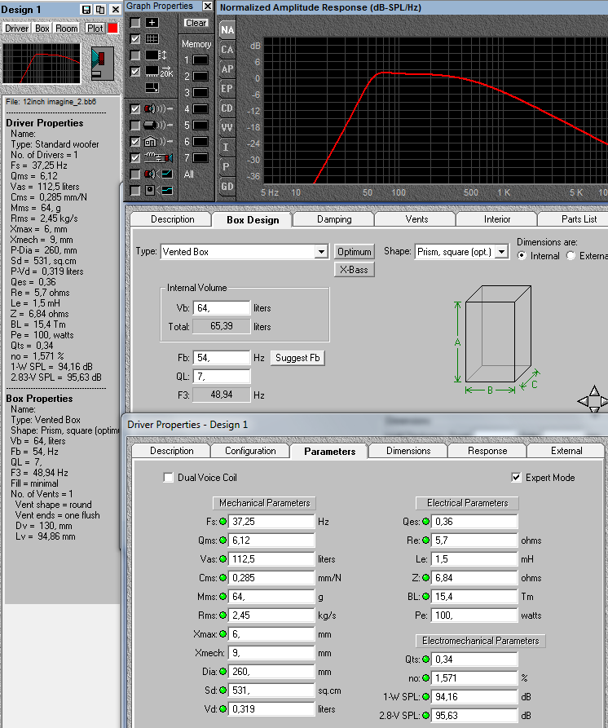The width and height of the screenshot is (608, 728).
Task: Click the save icon in Design 1 header
Action: coord(87,9)
